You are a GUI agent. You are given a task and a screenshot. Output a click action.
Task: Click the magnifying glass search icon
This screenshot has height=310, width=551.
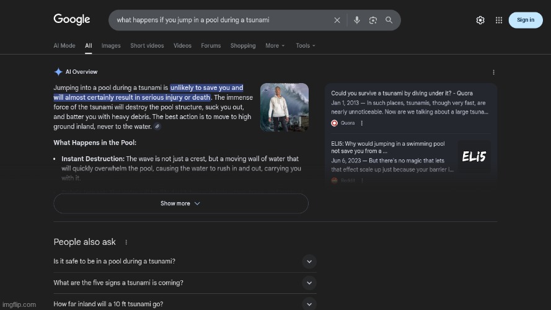click(x=389, y=20)
